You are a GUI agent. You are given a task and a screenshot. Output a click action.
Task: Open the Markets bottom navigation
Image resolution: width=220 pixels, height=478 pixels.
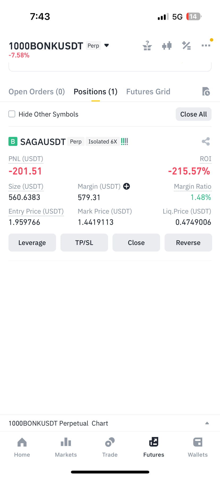66,447
